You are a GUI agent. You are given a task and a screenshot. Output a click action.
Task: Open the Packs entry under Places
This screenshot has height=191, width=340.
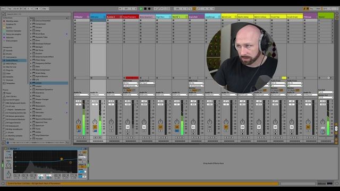[x=8, y=93]
